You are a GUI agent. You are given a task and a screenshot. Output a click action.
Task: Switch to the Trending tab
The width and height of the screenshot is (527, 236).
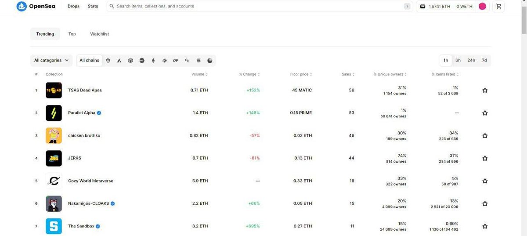(x=45, y=34)
